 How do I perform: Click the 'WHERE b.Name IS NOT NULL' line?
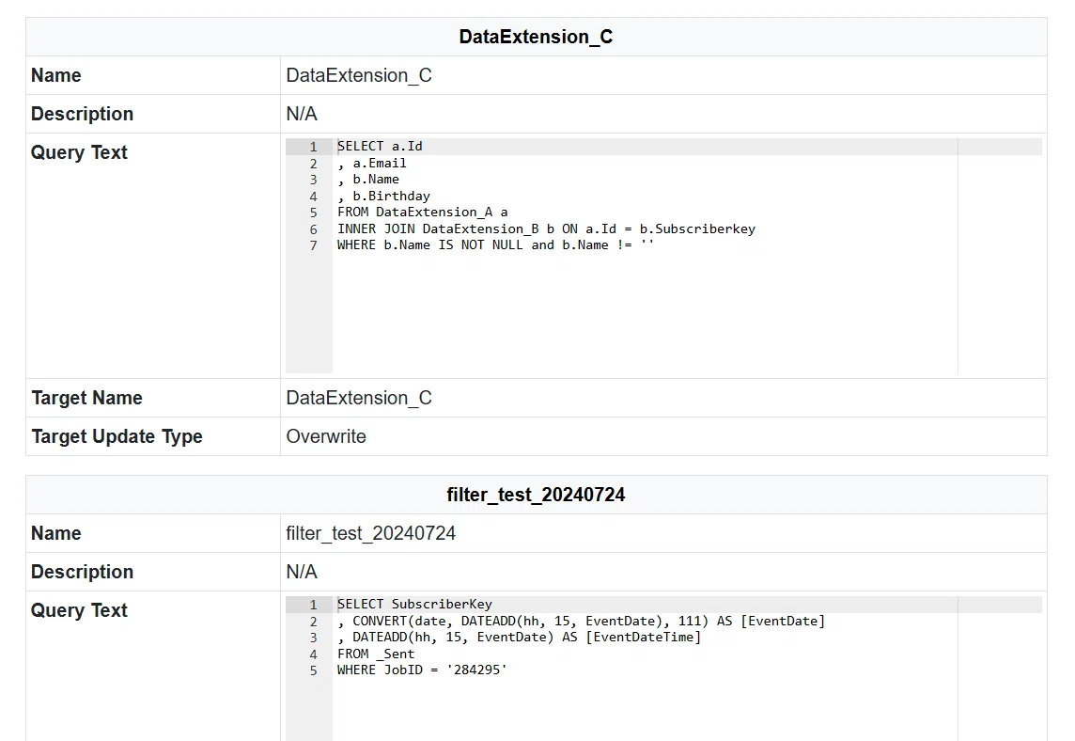(x=495, y=244)
